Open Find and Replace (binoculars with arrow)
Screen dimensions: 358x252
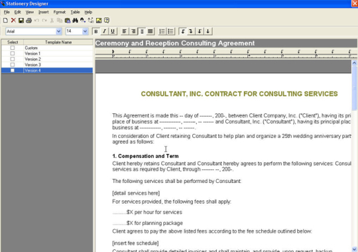click(x=83, y=21)
